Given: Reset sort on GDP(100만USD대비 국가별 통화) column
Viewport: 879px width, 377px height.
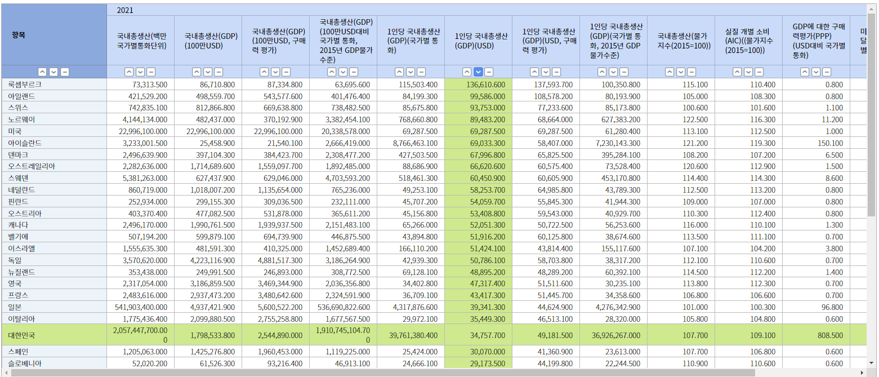Looking at the screenshot, I should tap(354, 72).
